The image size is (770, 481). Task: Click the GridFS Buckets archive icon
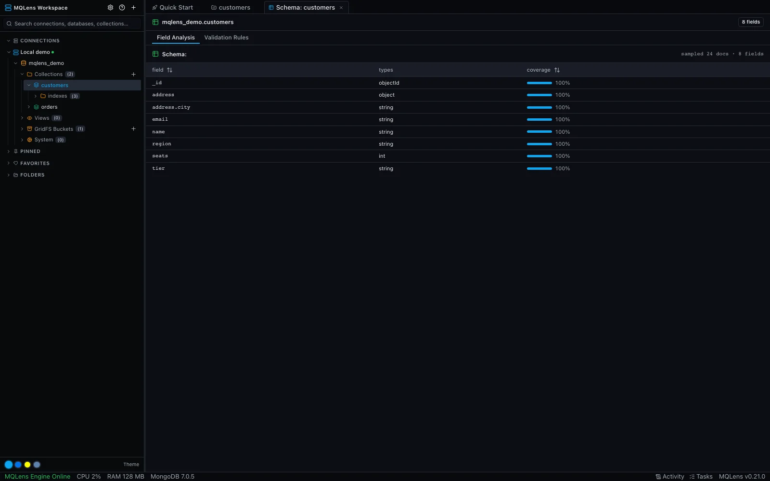pos(29,129)
